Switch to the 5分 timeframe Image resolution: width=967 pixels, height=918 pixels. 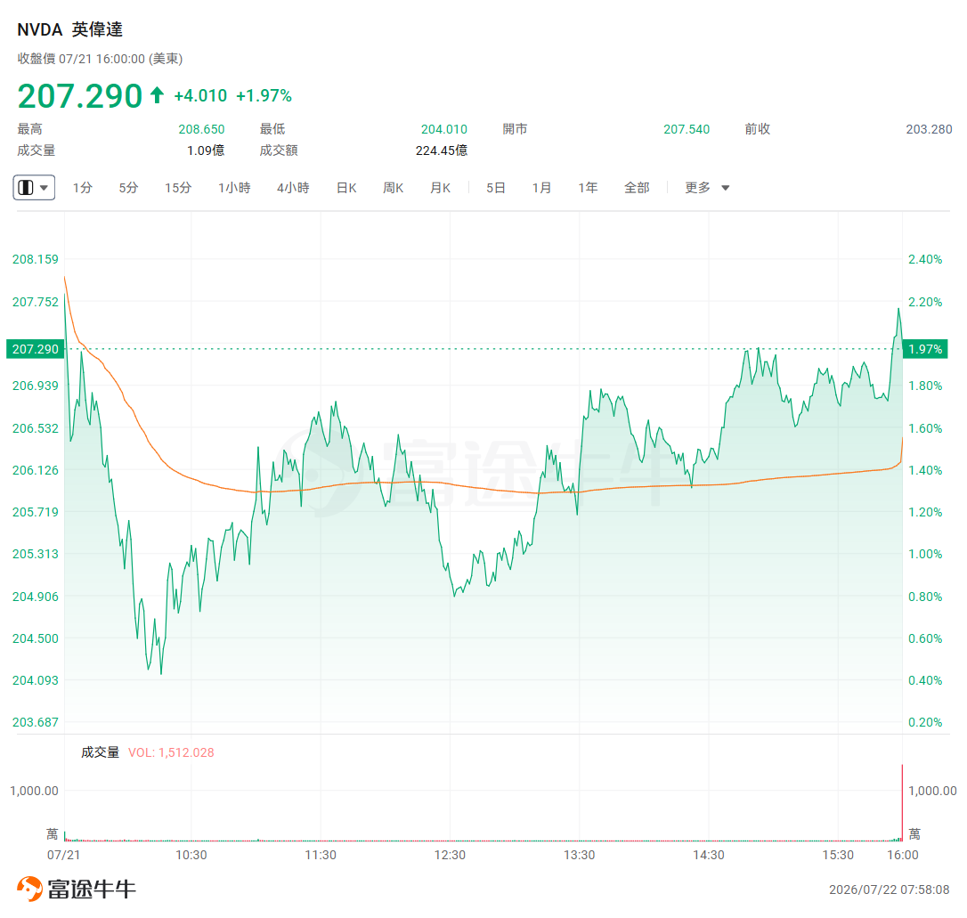pos(128,187)
